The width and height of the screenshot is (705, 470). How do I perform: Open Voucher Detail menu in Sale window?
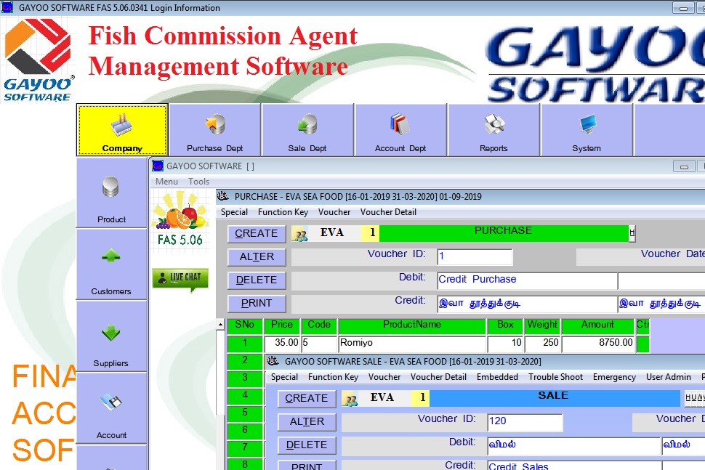(438, 377)
